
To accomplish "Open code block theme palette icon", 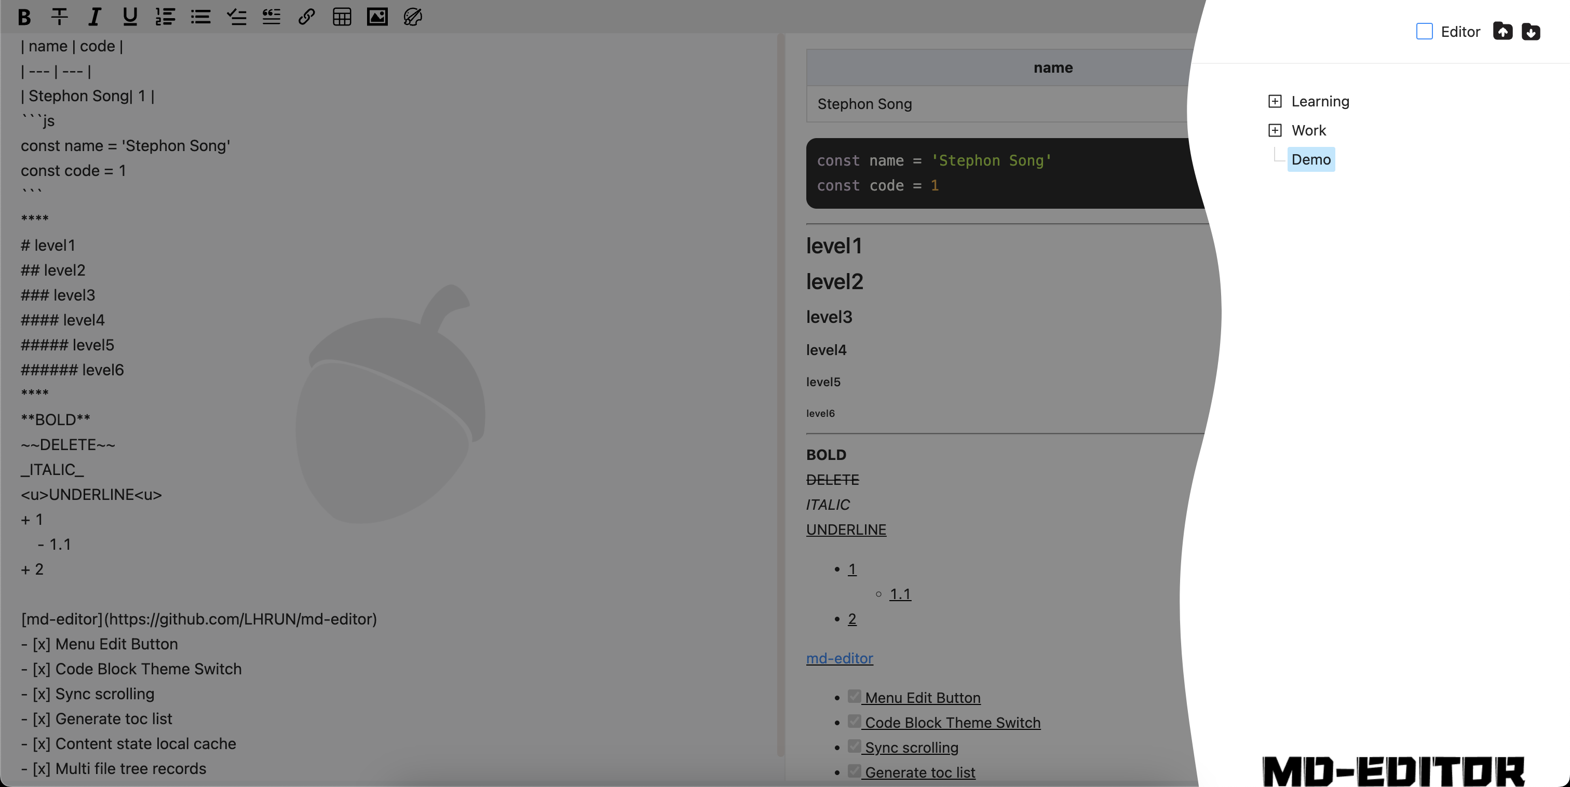I will tap(413, 17).
